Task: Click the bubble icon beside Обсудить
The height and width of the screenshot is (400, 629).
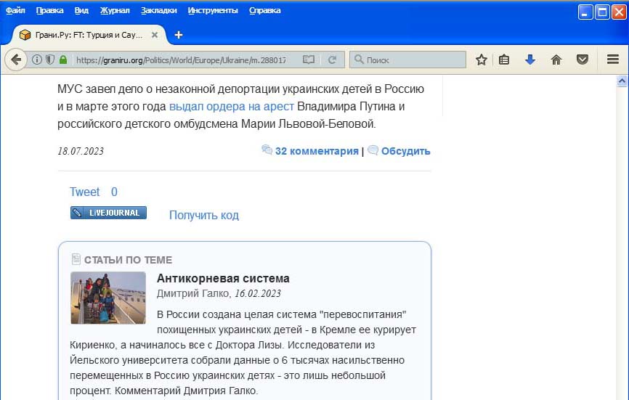Action: point(373,150)
